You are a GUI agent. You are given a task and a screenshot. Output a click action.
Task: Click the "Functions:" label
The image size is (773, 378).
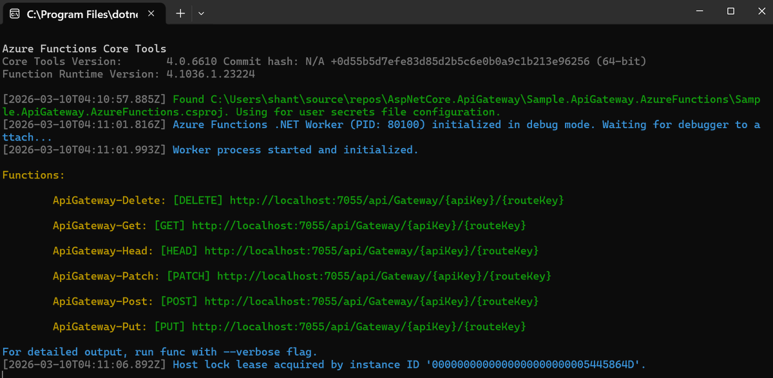33,175
